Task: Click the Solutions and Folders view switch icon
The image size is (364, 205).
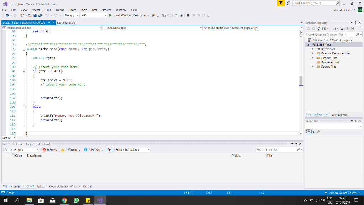Action: 324,28
